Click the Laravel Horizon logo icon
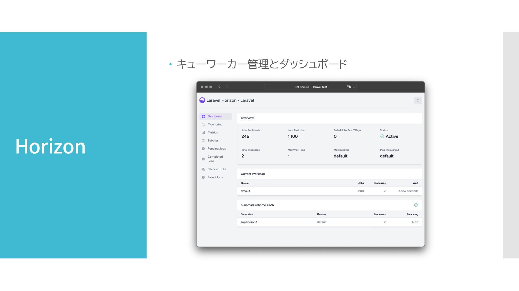The width and height of the screenshot is (519, 291). point(202,100)
